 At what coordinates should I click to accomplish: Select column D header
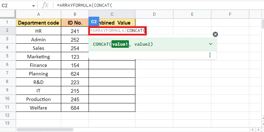coord(154,14)
